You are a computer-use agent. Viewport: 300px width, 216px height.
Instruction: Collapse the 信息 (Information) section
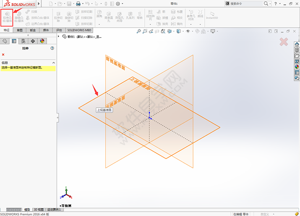tap(53, 63)
